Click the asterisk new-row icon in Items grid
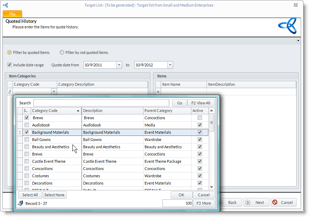The height and width of the screenshot is (217, 309). [x=158, y=92]
